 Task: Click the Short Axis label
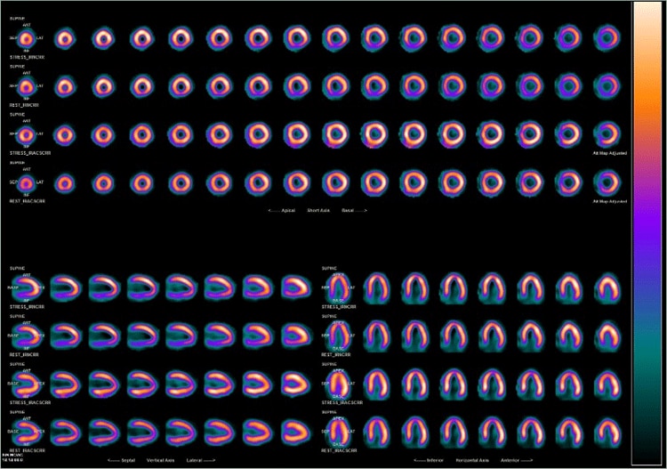coord(318,210)
